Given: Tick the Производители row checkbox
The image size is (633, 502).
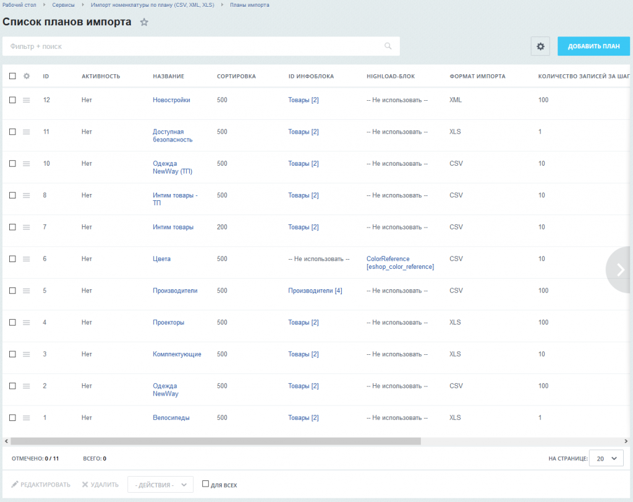Looking at the screenshot, I should tap(12, 291).
